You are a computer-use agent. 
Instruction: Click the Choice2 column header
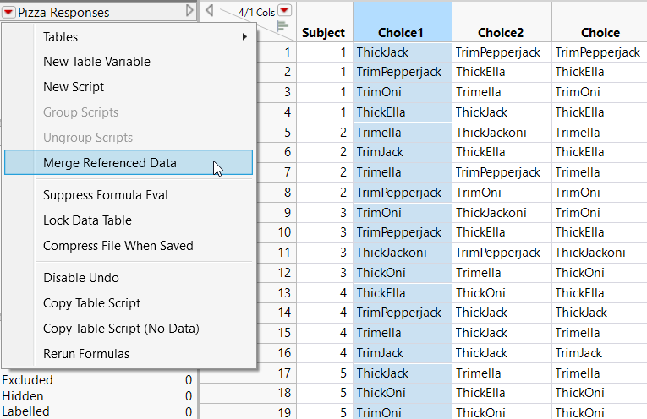501,33
